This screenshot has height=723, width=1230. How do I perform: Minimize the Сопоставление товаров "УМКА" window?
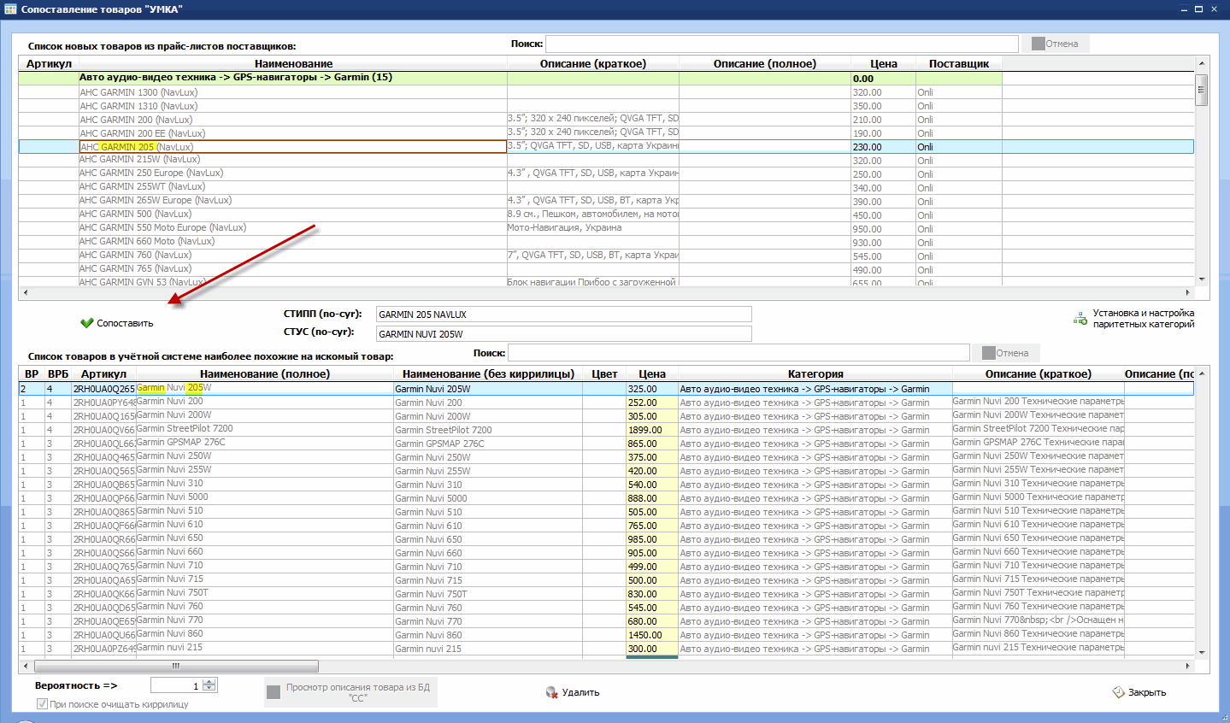(x=1185, y=9)
